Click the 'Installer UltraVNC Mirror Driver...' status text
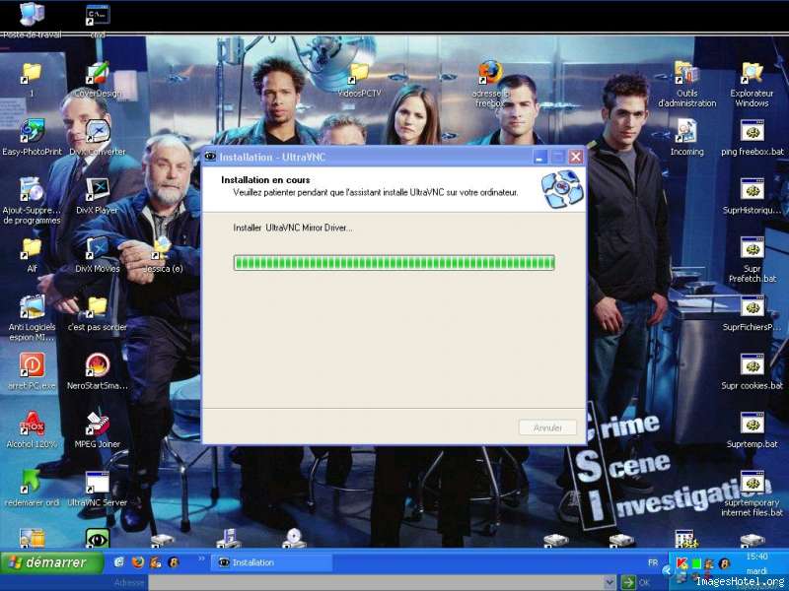 pos(293,228)
